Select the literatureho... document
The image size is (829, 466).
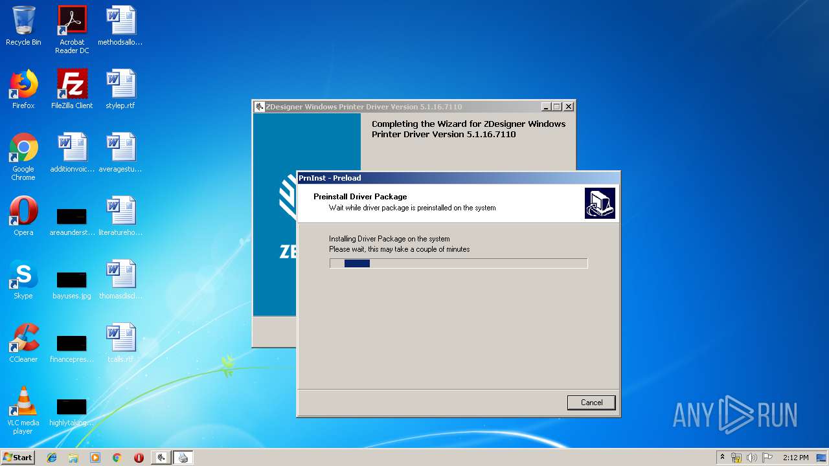tap(120, 216)
